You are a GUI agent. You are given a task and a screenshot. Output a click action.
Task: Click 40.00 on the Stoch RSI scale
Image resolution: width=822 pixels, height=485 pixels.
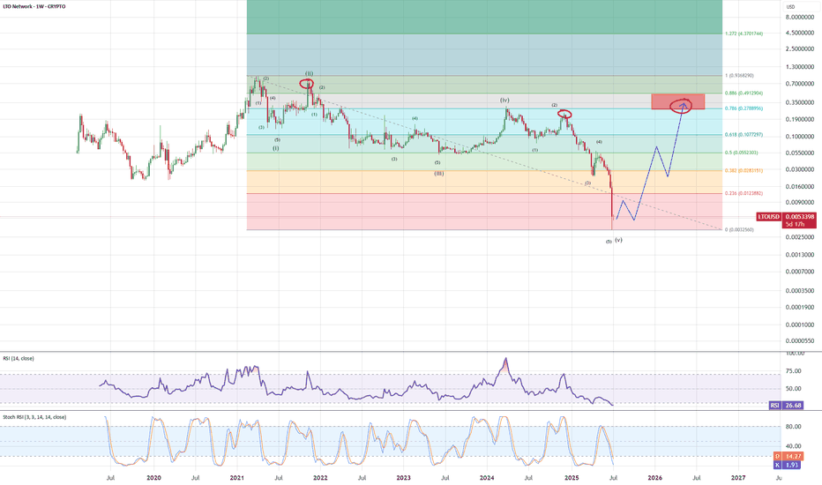click(x=794, y=447)
